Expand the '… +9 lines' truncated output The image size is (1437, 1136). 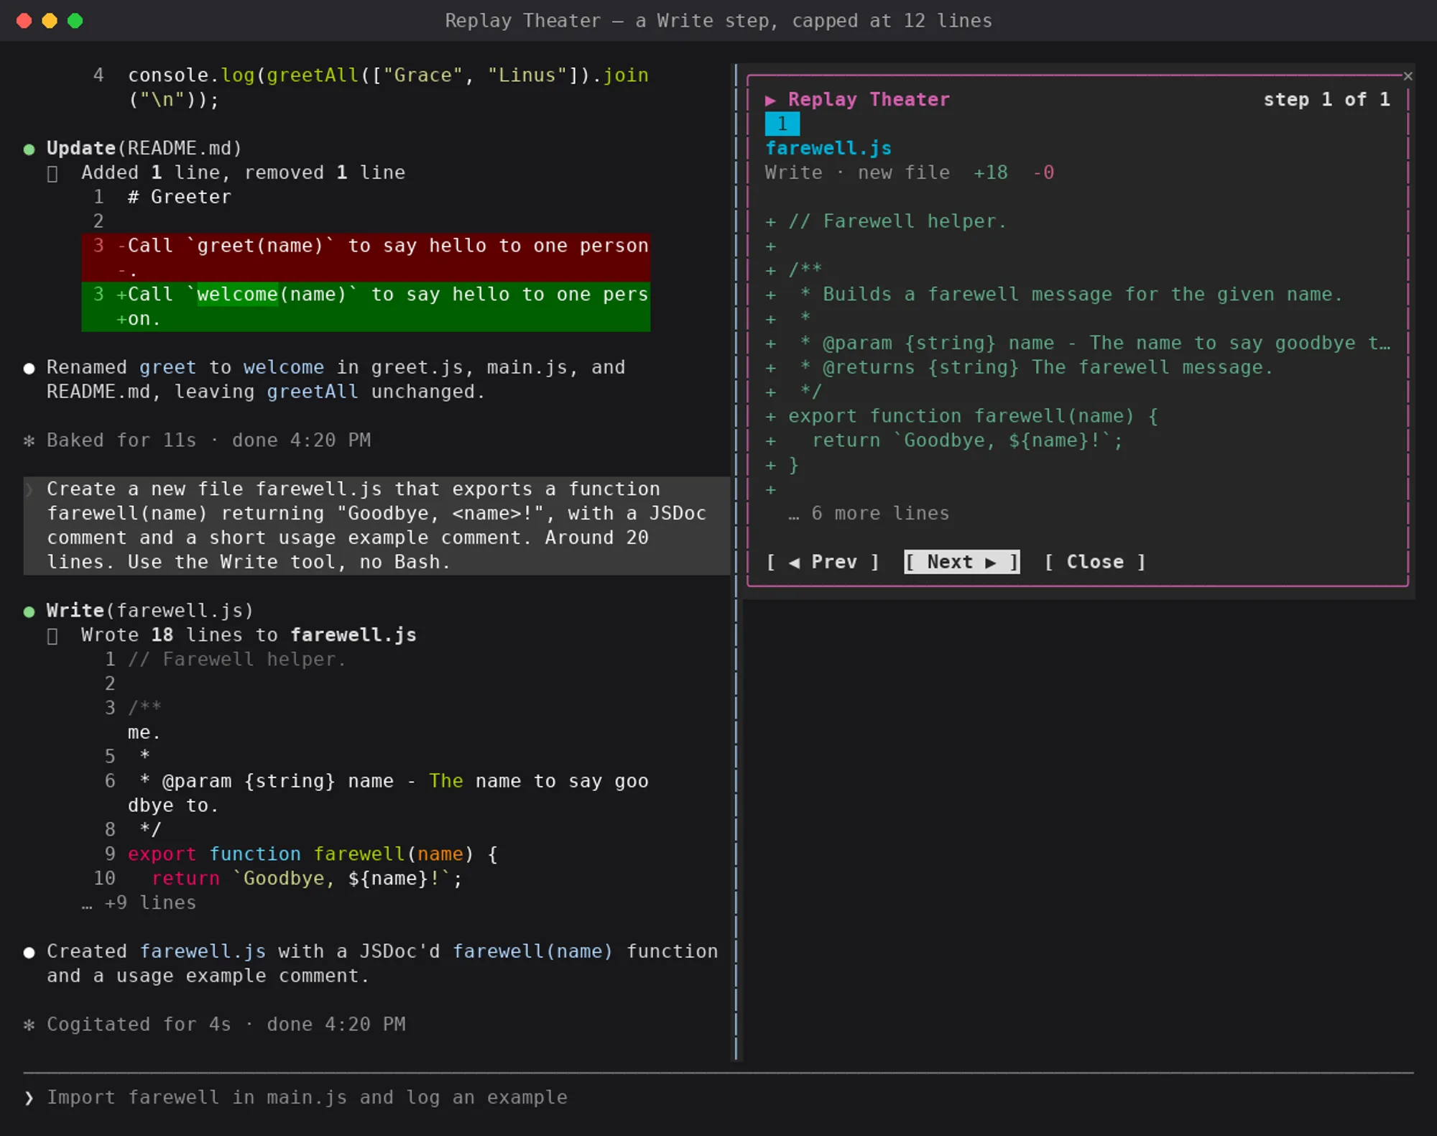click(139, 902)
